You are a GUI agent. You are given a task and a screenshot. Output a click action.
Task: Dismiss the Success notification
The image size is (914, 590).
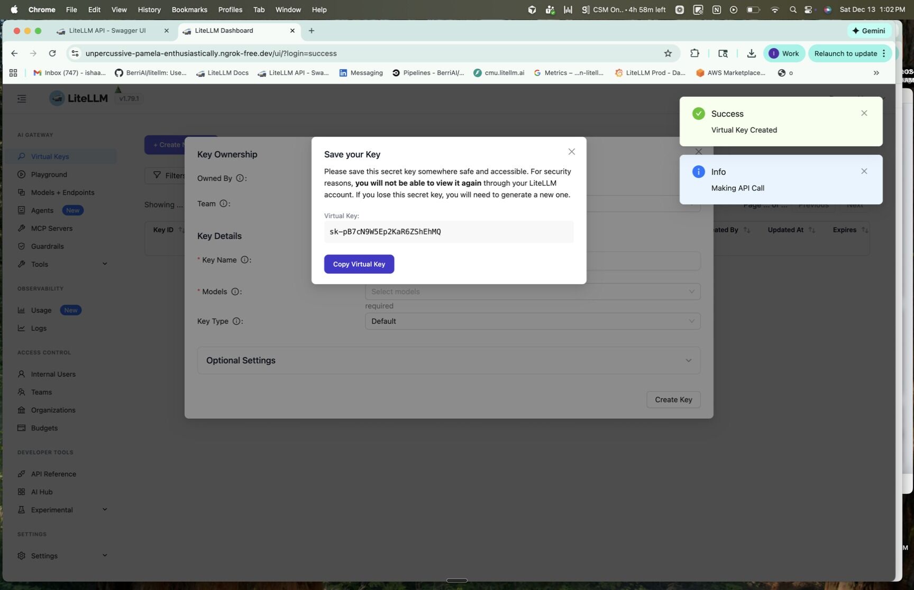864,113
